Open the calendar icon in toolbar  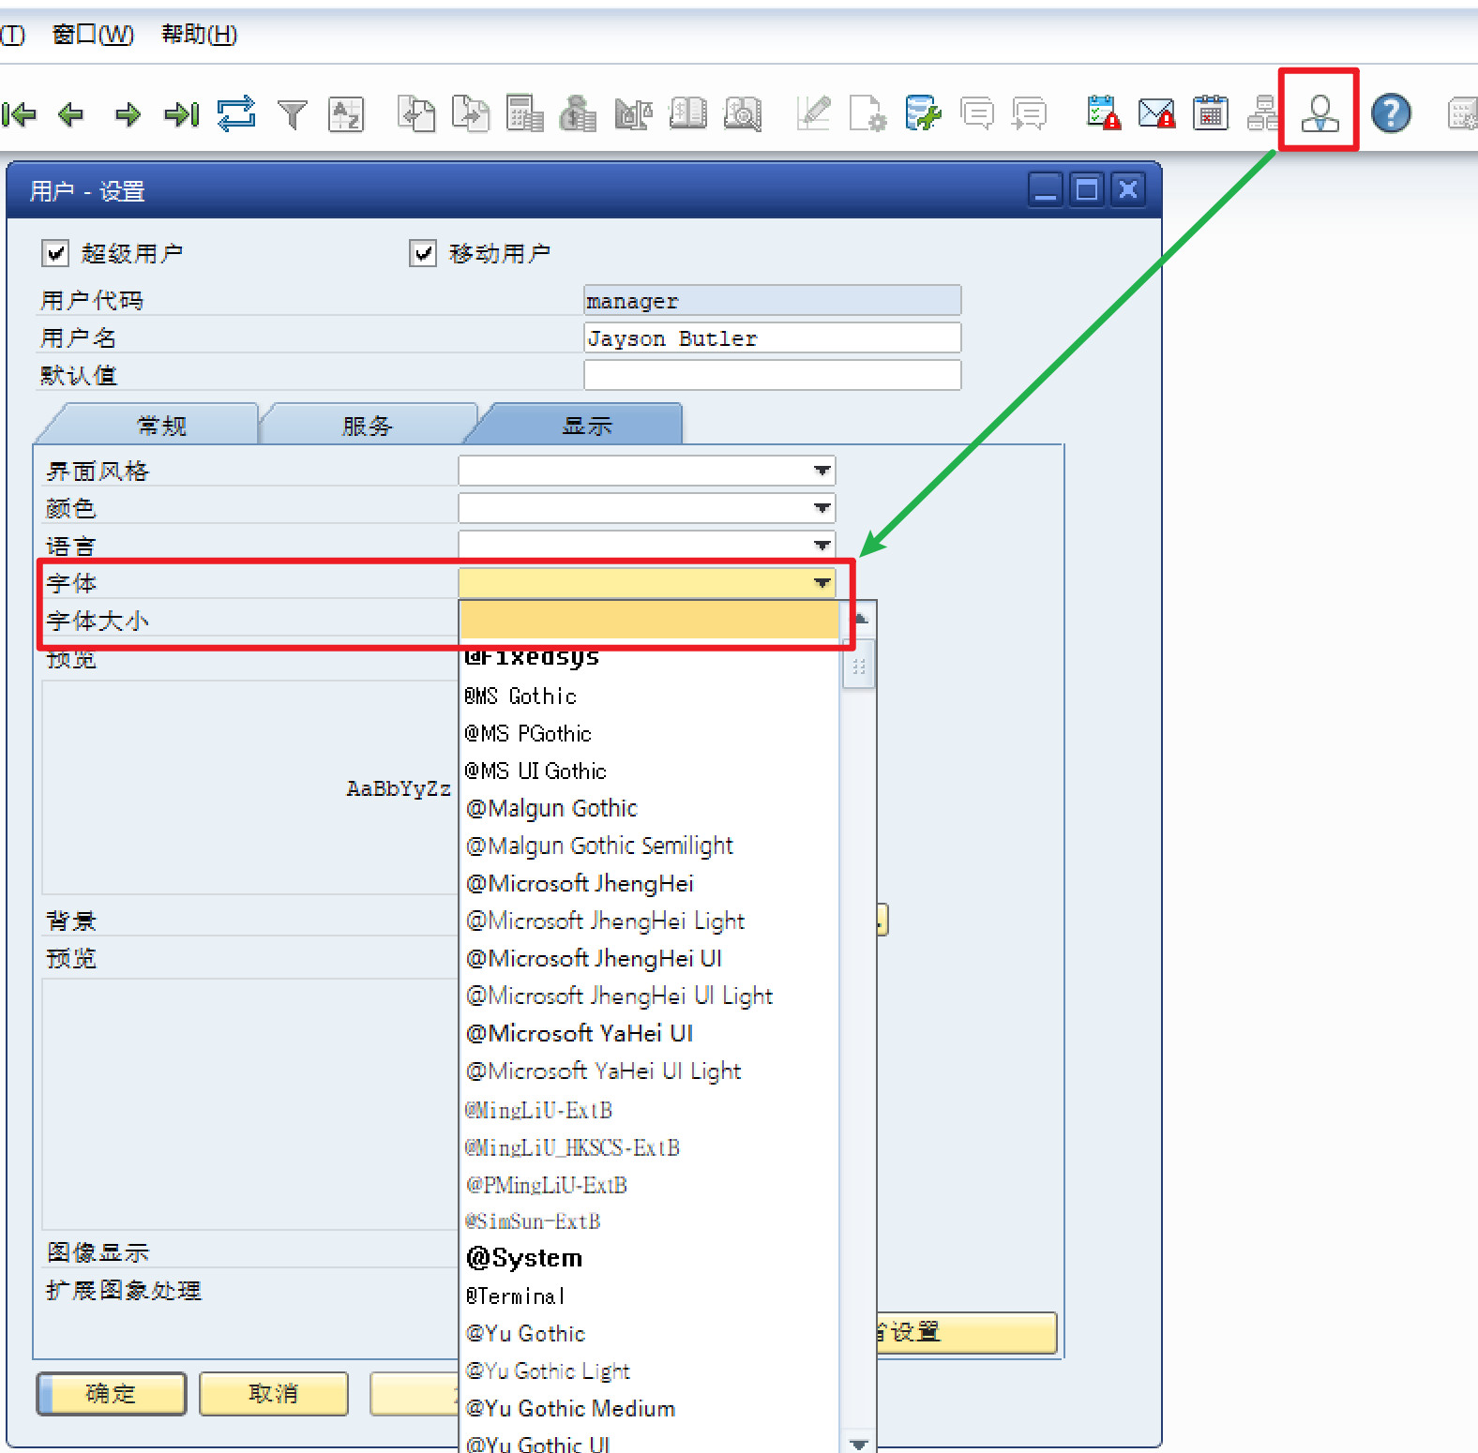(1211, 113)
